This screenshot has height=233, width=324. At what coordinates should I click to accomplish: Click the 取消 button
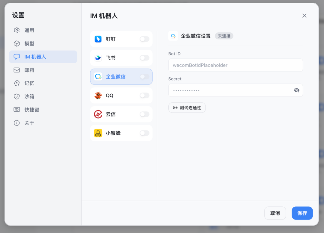tap(275, 213)
